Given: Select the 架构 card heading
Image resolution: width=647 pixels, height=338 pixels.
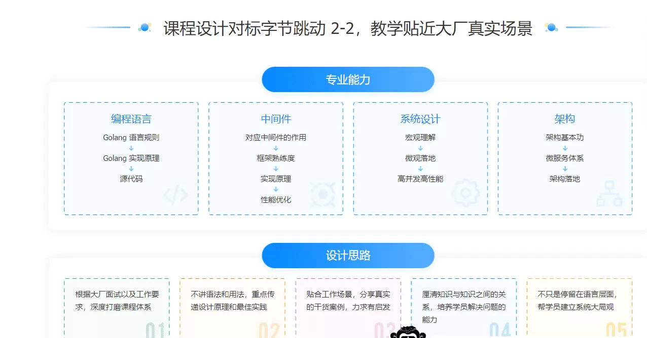Looking at the screenshot, I should click(565, 118).
